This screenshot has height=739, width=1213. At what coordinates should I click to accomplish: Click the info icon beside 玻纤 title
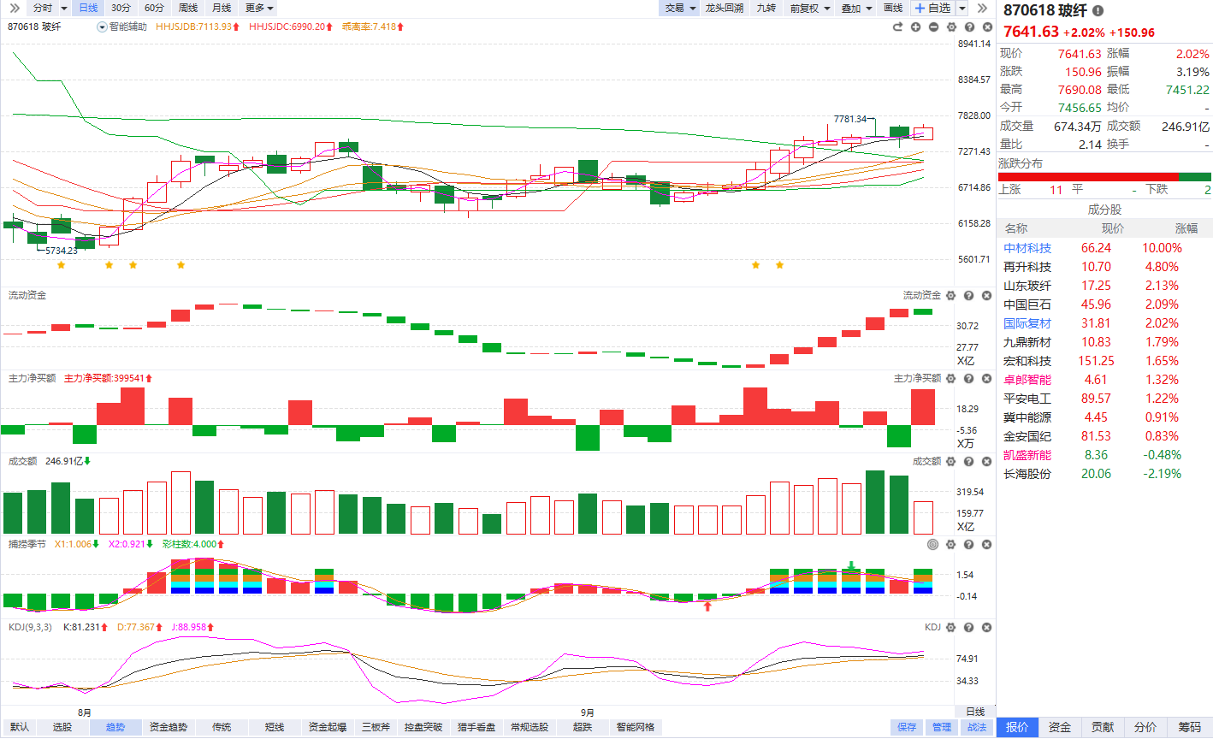coord(1098,11)
